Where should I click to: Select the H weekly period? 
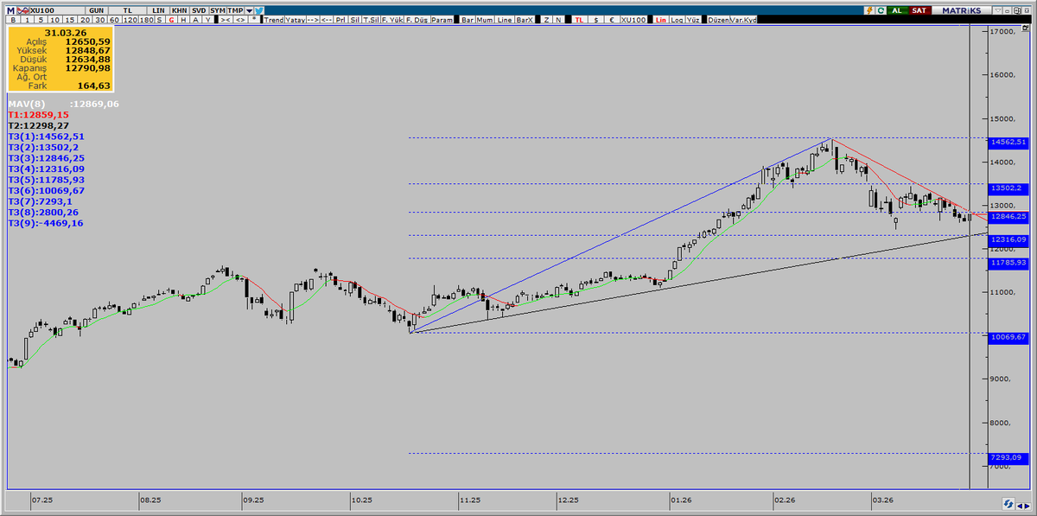[183, 19]
